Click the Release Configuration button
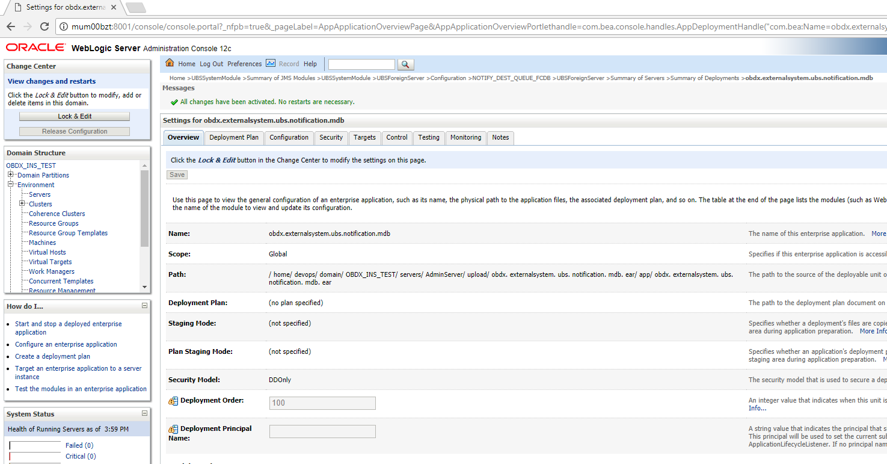Viewport: 887px width, 464px height. point(75,131)
